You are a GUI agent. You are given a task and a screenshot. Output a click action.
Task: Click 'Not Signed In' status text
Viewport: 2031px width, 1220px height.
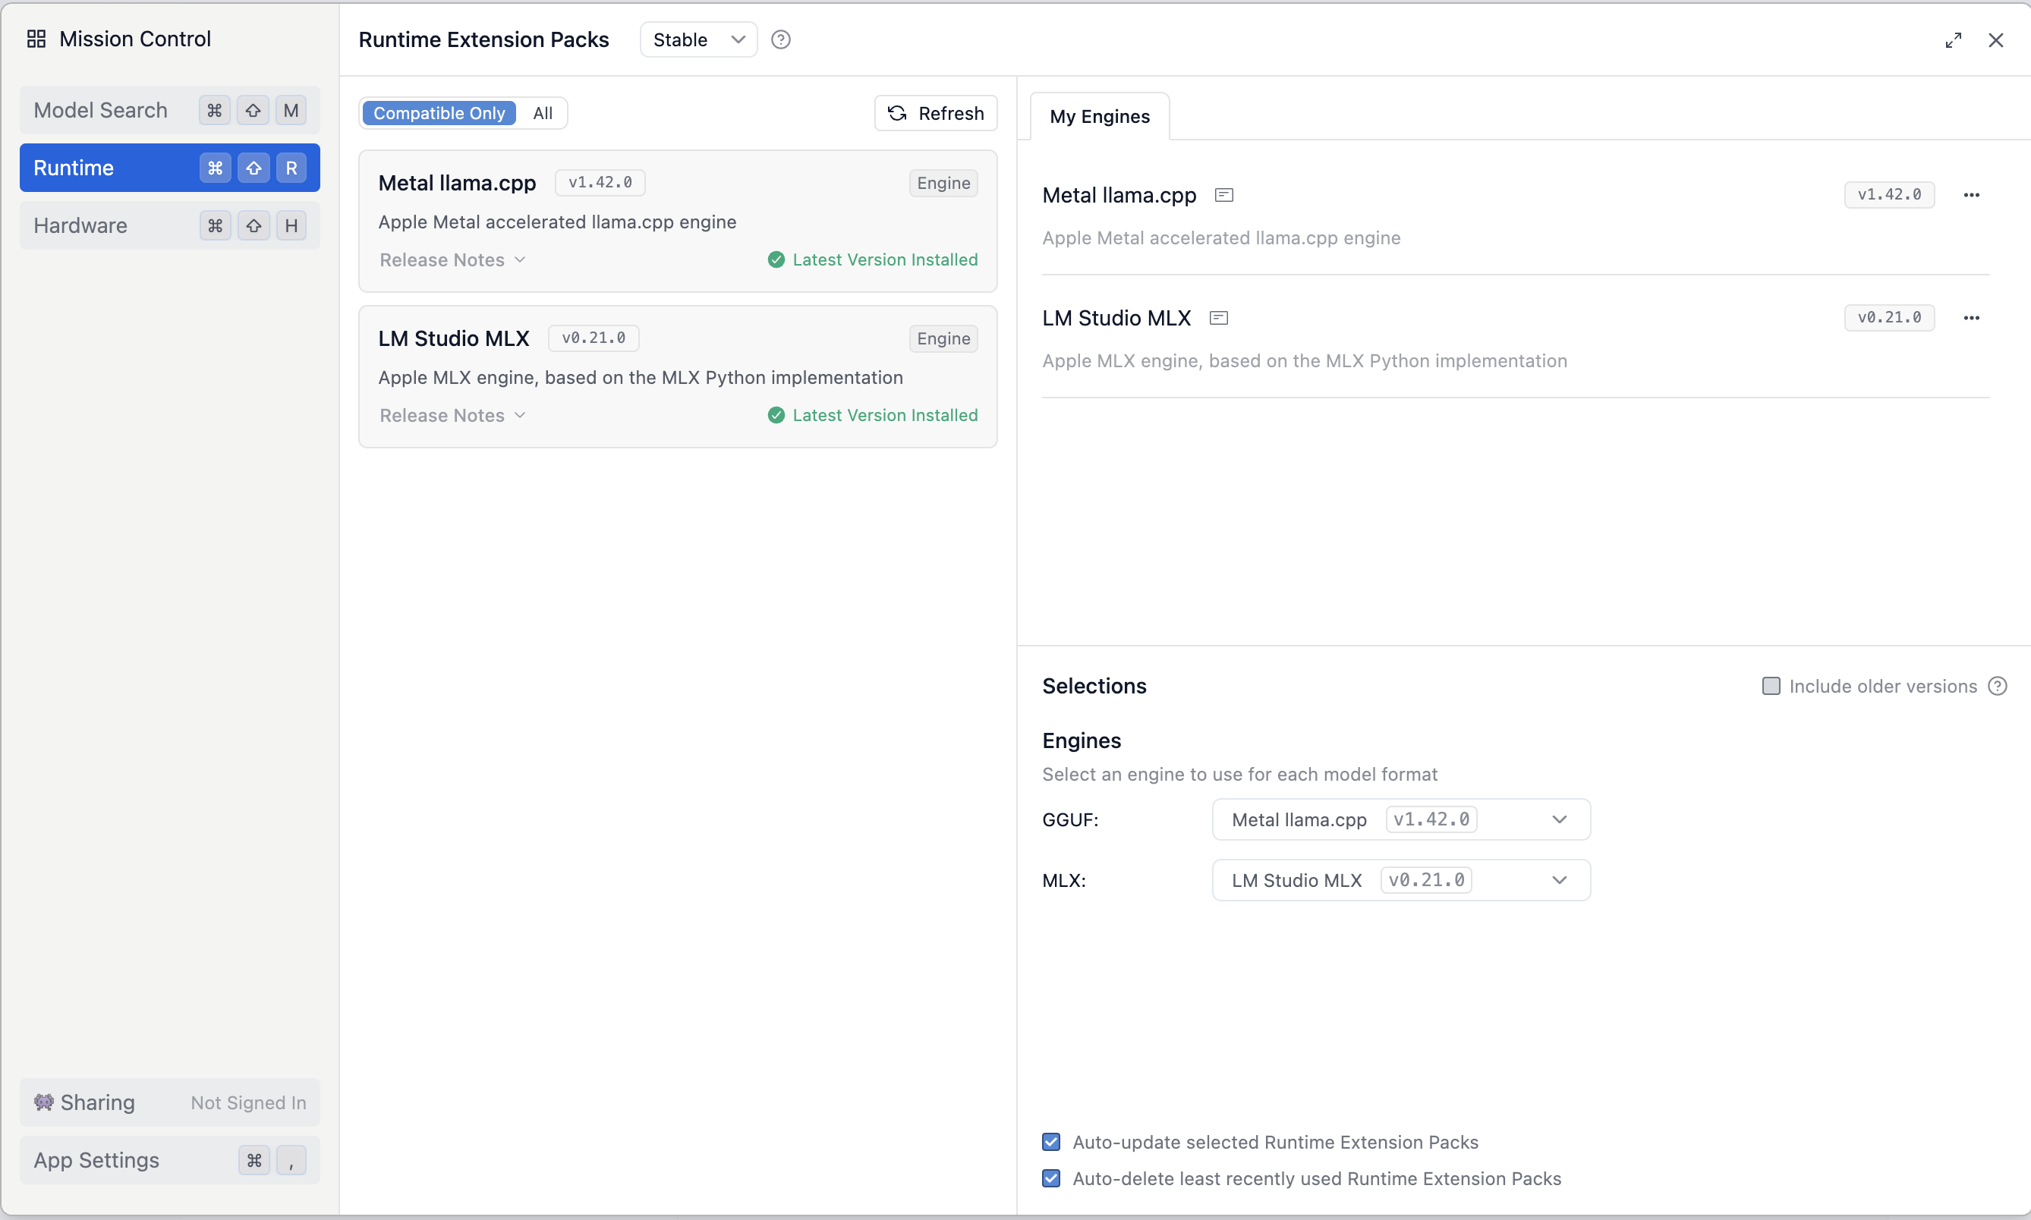pyautogui.click(x=248, y=1102)
